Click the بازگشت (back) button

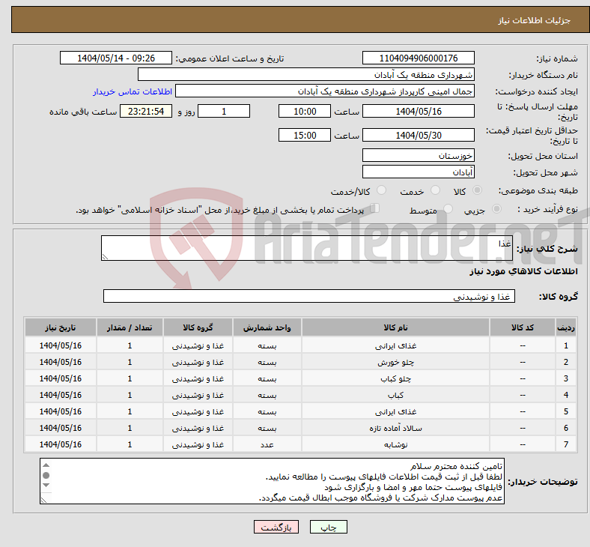(276, 527)
